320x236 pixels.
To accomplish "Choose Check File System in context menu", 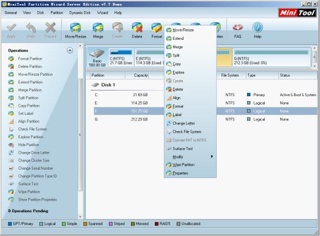I will [190, 132].
